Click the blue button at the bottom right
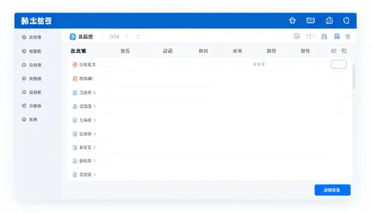 pyautogui.click(x=332, y=190)
